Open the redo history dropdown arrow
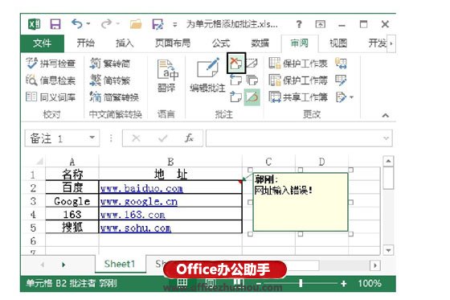Screen dimensions: 450x300 (x=117, y=24)
